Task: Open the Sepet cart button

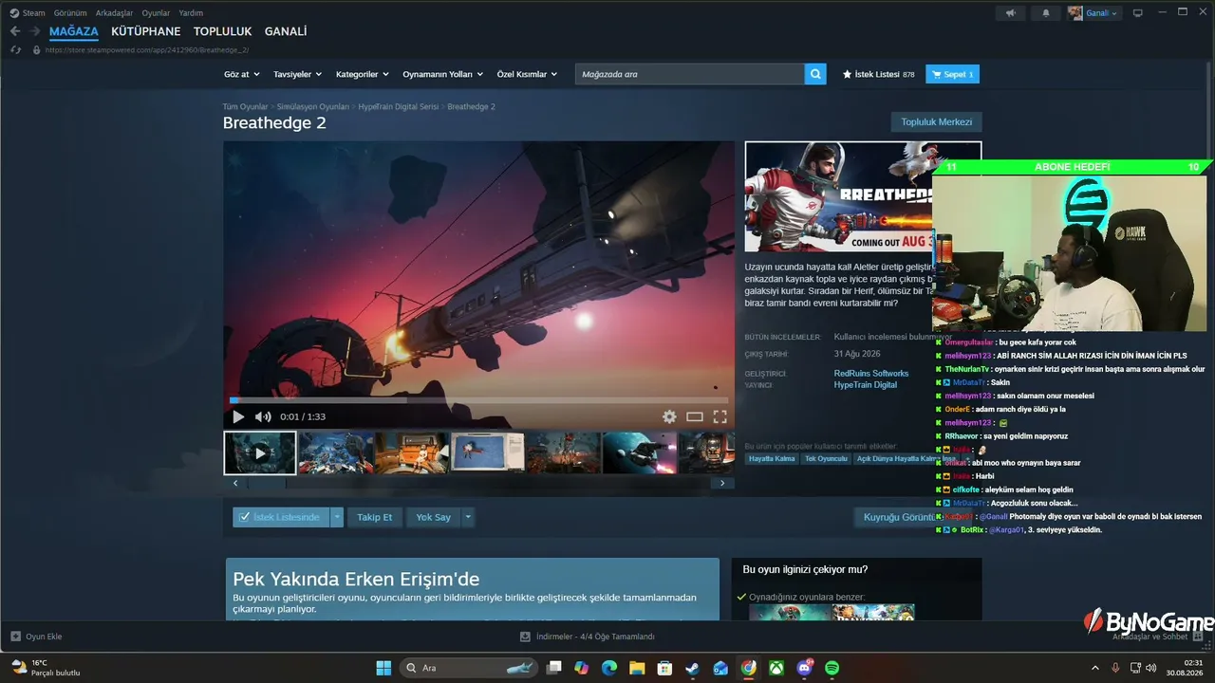Action: pyautogui.click(x=952, y=74)
